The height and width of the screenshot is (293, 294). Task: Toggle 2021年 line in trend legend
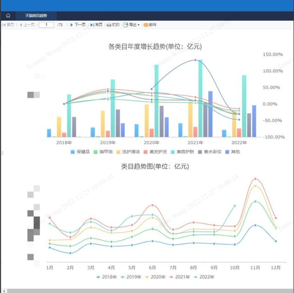coord(180,277)
